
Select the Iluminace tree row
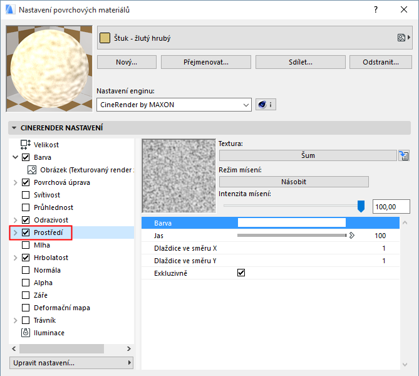71,333
